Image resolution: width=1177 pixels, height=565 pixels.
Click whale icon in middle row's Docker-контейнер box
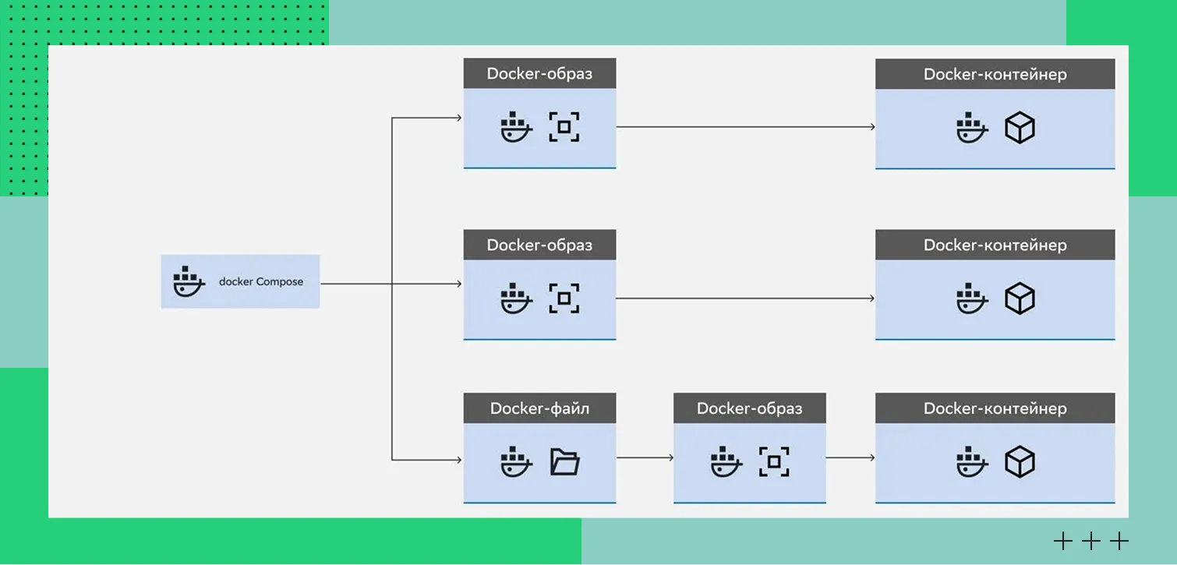click(x=972, y=298)
